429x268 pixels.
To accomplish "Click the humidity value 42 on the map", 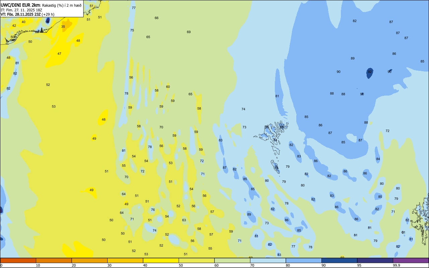I will pos(14,25).
